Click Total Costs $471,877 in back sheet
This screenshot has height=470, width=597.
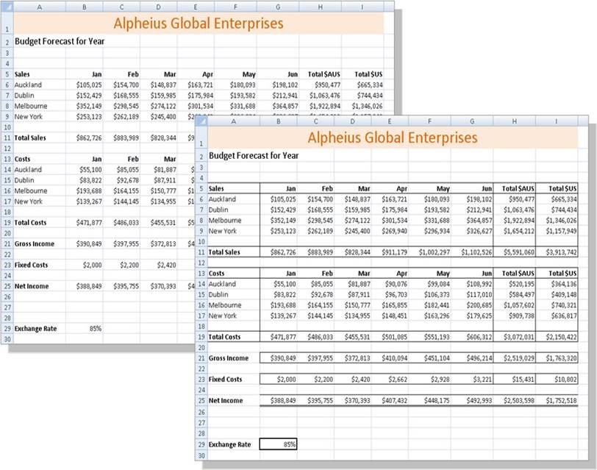tap(84, 223)
